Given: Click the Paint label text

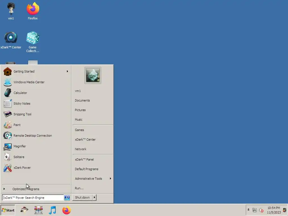Looking at the screenshot, I should (x=17, y=125).
